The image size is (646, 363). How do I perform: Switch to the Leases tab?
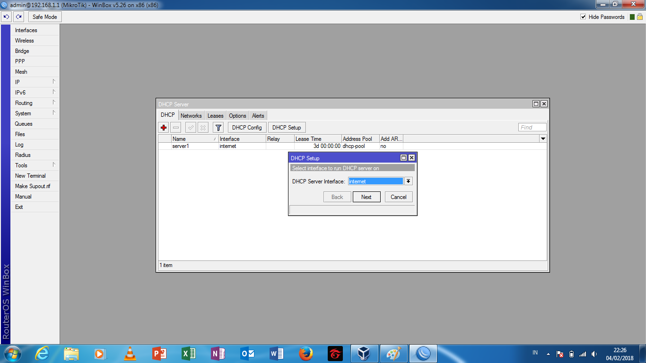click(x=215, y=115)
